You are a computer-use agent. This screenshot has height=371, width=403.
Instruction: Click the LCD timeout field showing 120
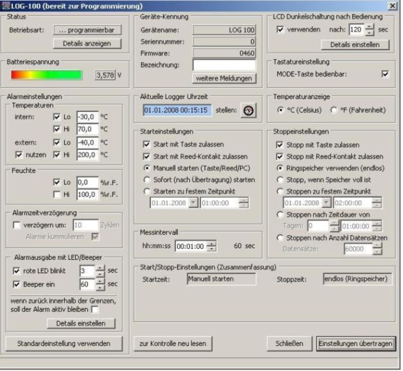click(357, 30)
